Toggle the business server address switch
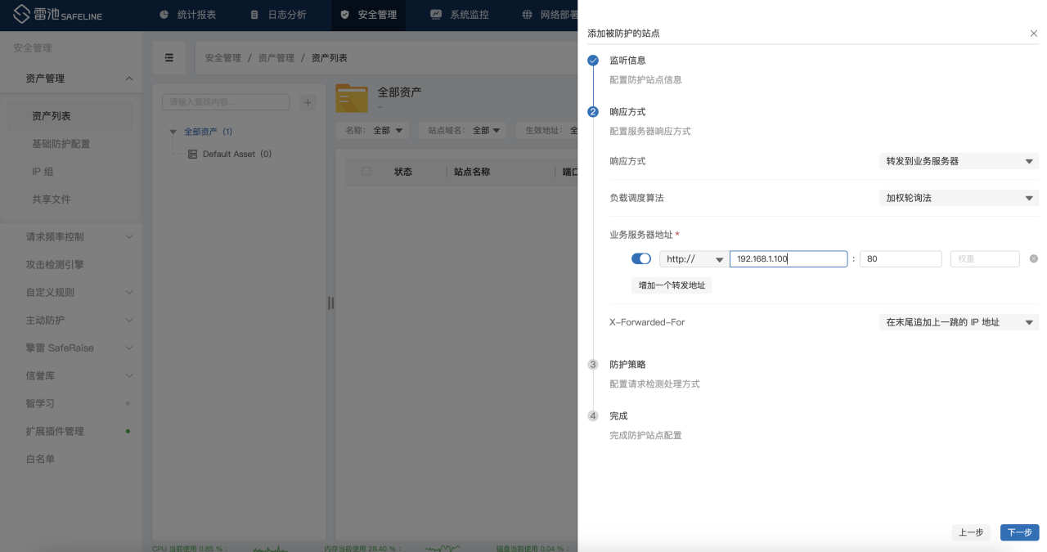This screenshot has width=1047, height=552. click(641, 259)
